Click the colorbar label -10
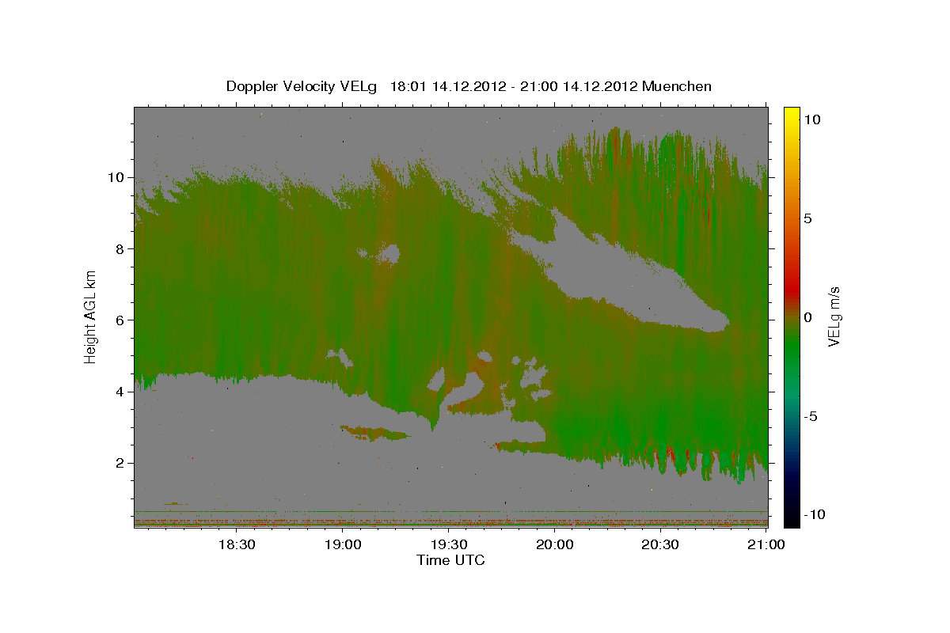The image size is (950, 633). (816, 514)
